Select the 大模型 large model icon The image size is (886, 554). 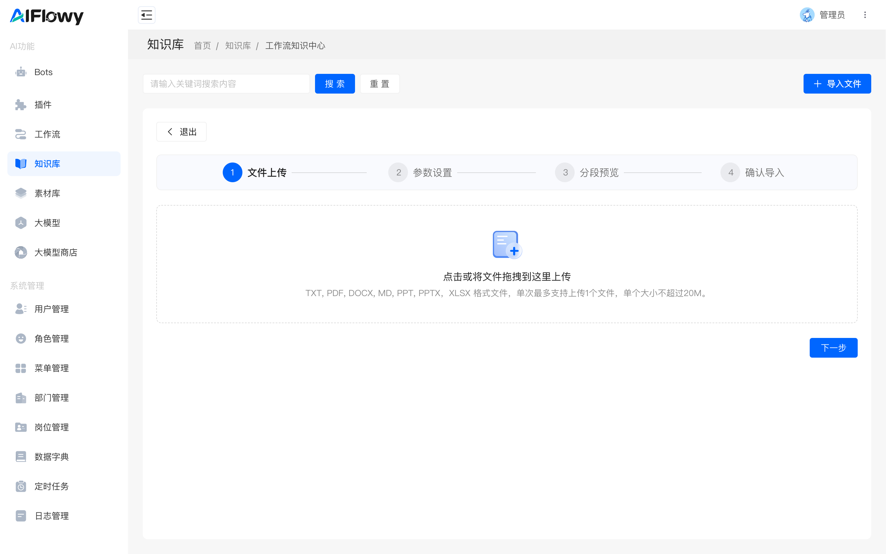pos(21,223)
